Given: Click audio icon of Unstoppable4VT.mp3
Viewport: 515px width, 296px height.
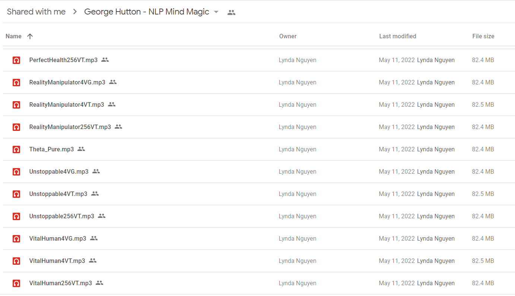Looking at the screenshot, I should (x=16, y=194).
